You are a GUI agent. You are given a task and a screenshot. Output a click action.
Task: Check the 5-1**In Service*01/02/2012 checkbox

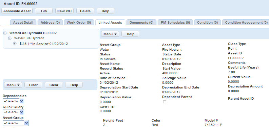[x=22, y=44]
